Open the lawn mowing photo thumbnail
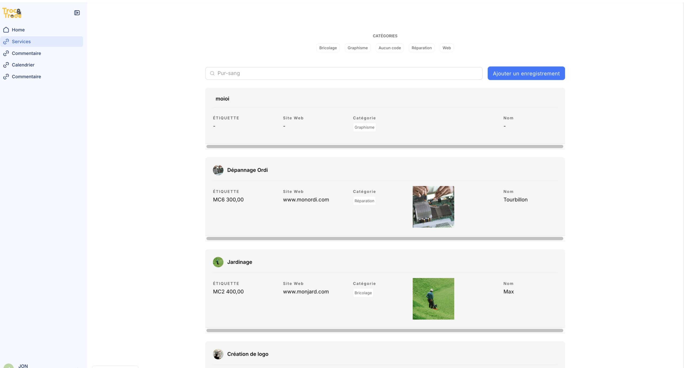Image resolution: width=684 pixels, height=368 pixels. coord(433,299)
